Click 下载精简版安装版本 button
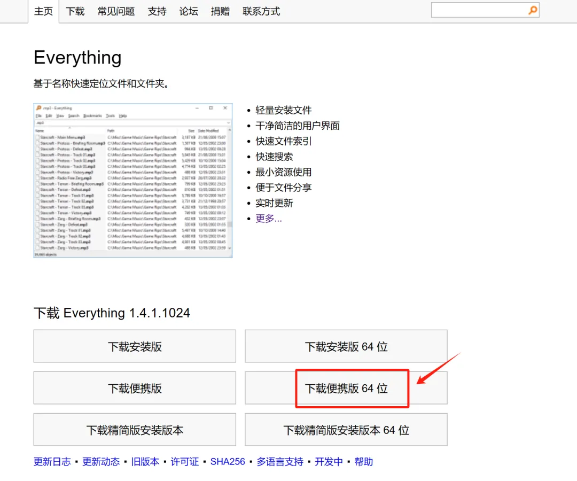Image resolution: width=577 pixels, height=481 pixels. (x=135, y=430)
